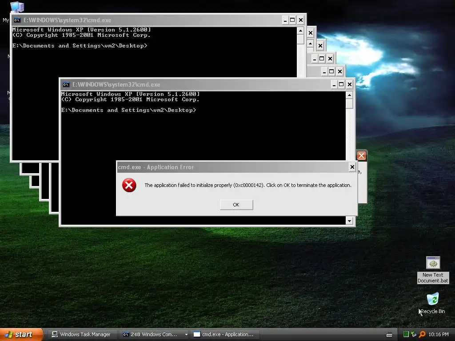
Task: Click the green square system tray icon
Action: coord(406,334)
